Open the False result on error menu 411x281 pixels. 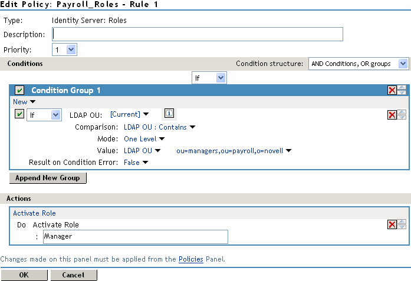point(136,163)
